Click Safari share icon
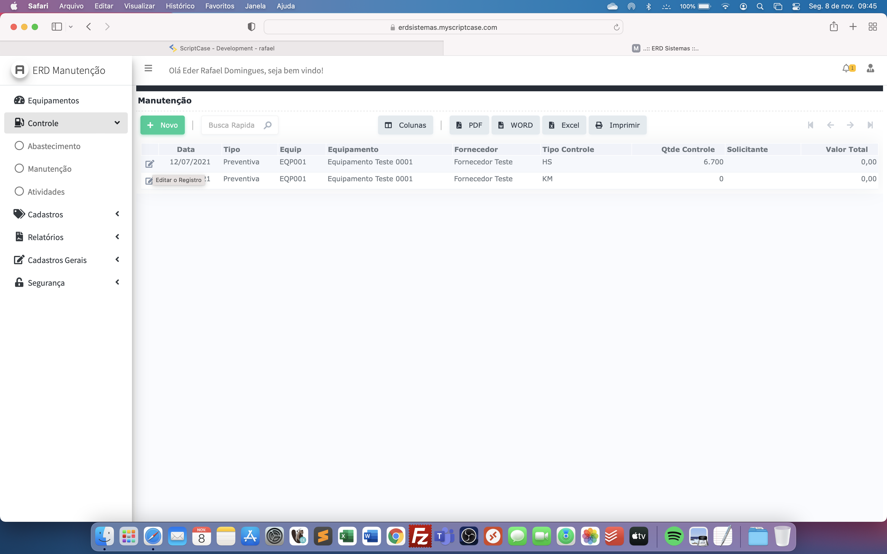This screenshot has width=887, height=554. pos(833,26)
